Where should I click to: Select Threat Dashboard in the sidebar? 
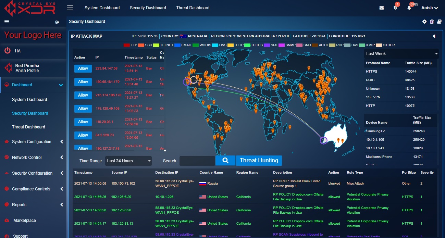(x=28, y=127)
